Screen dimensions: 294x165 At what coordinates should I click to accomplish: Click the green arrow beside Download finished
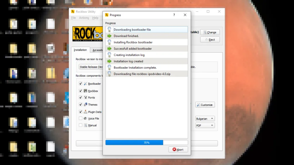click(x=109, y=36)
